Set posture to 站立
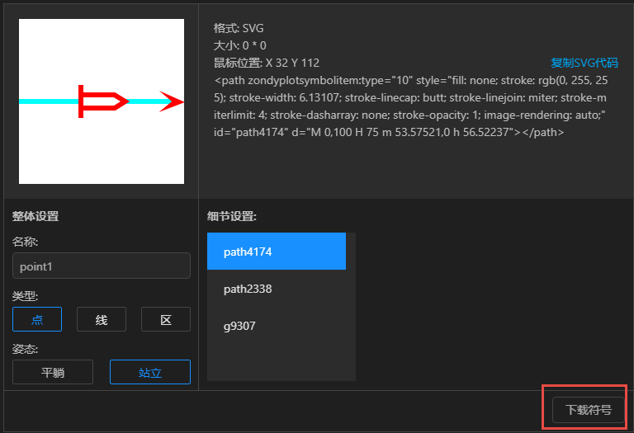This screenshot has height=433, width=634. 150,372
